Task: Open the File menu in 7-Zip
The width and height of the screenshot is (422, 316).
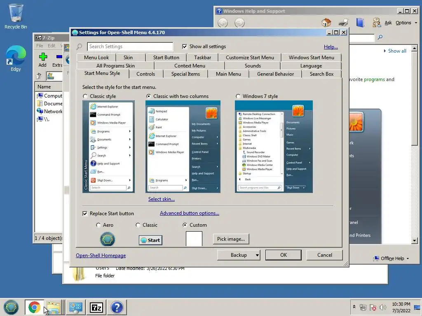Action: 40,46
